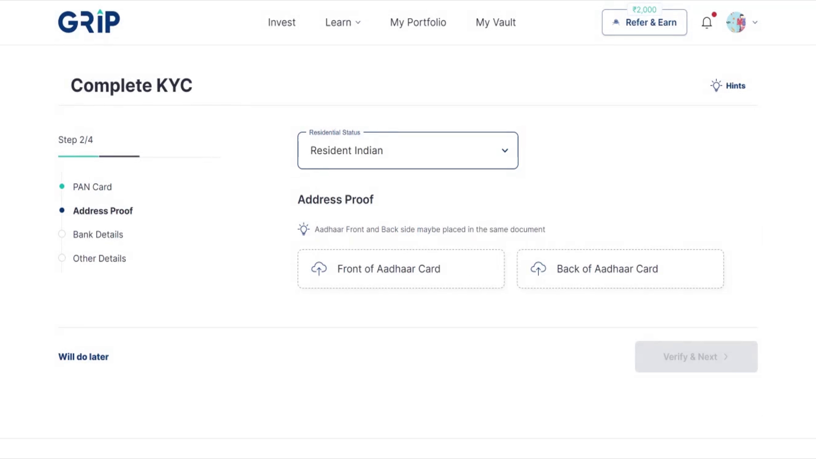
Task: Click the Address Proof active step dot
Action: 62,210
